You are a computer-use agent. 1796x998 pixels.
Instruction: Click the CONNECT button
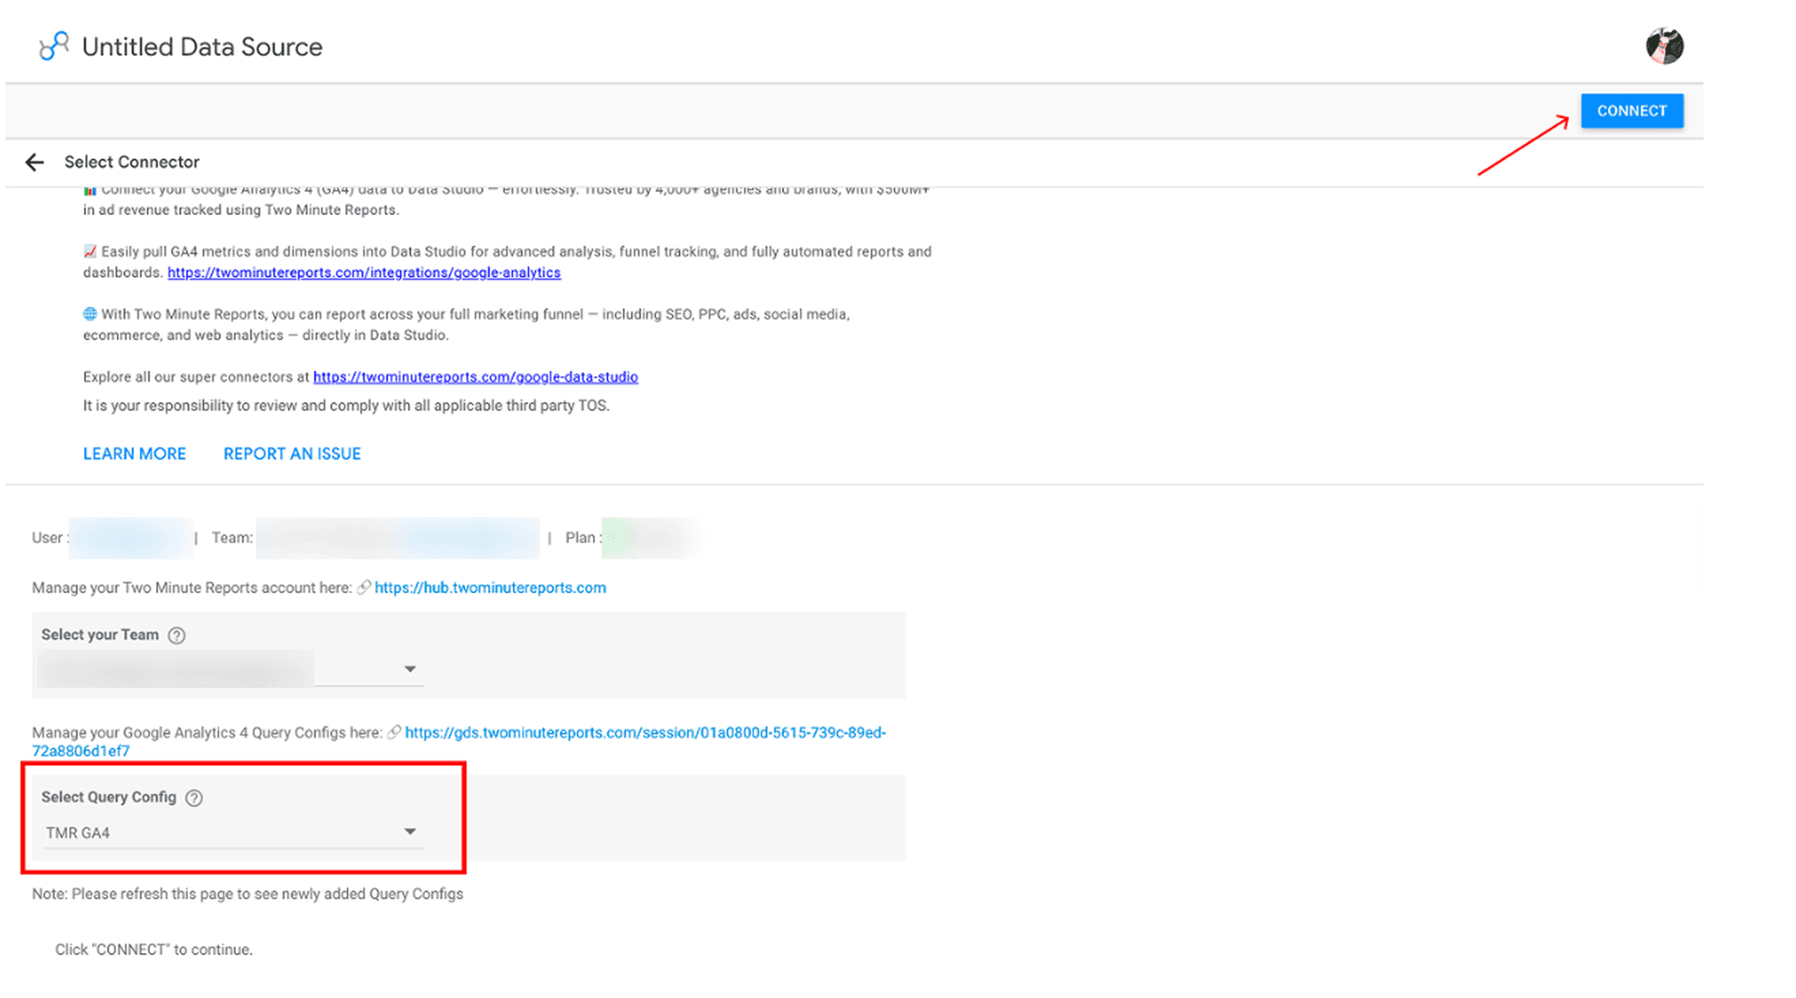1631,111
